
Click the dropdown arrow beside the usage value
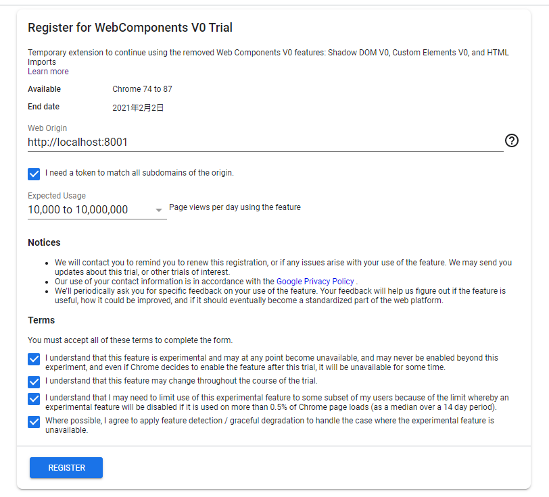(158, 210)
